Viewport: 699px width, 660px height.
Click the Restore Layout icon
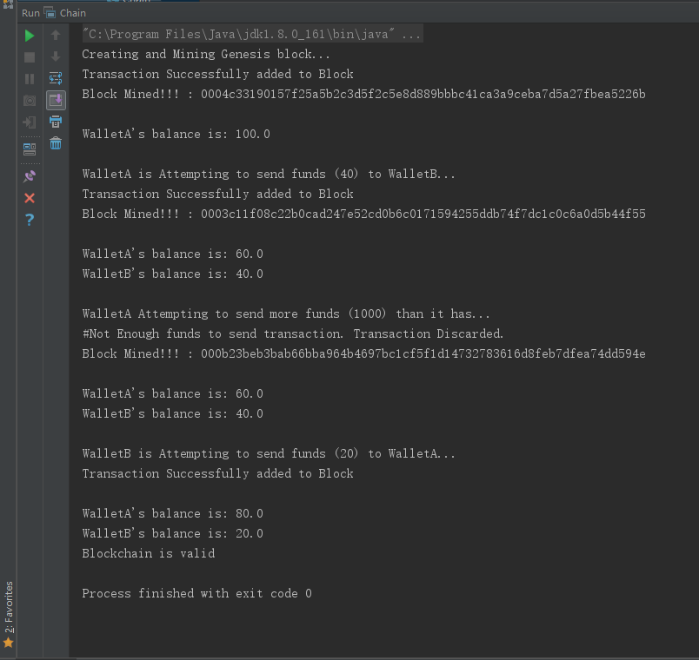[30, 148]
